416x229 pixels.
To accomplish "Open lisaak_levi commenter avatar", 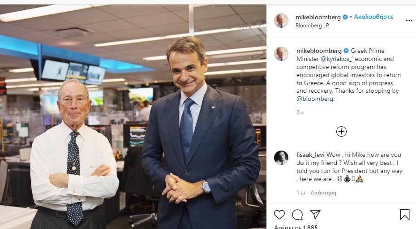I will (281, 158).
